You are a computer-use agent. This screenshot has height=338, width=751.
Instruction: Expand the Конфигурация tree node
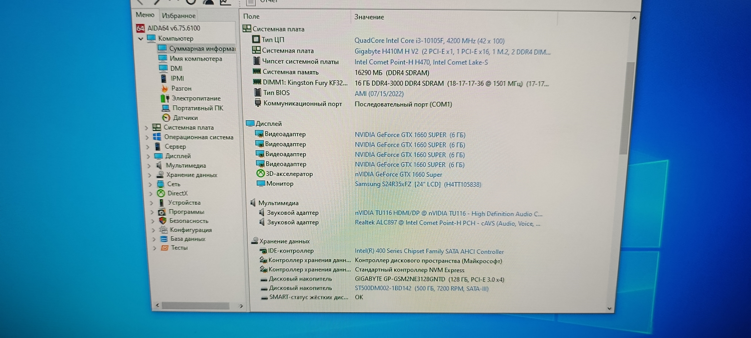point(153,230)
